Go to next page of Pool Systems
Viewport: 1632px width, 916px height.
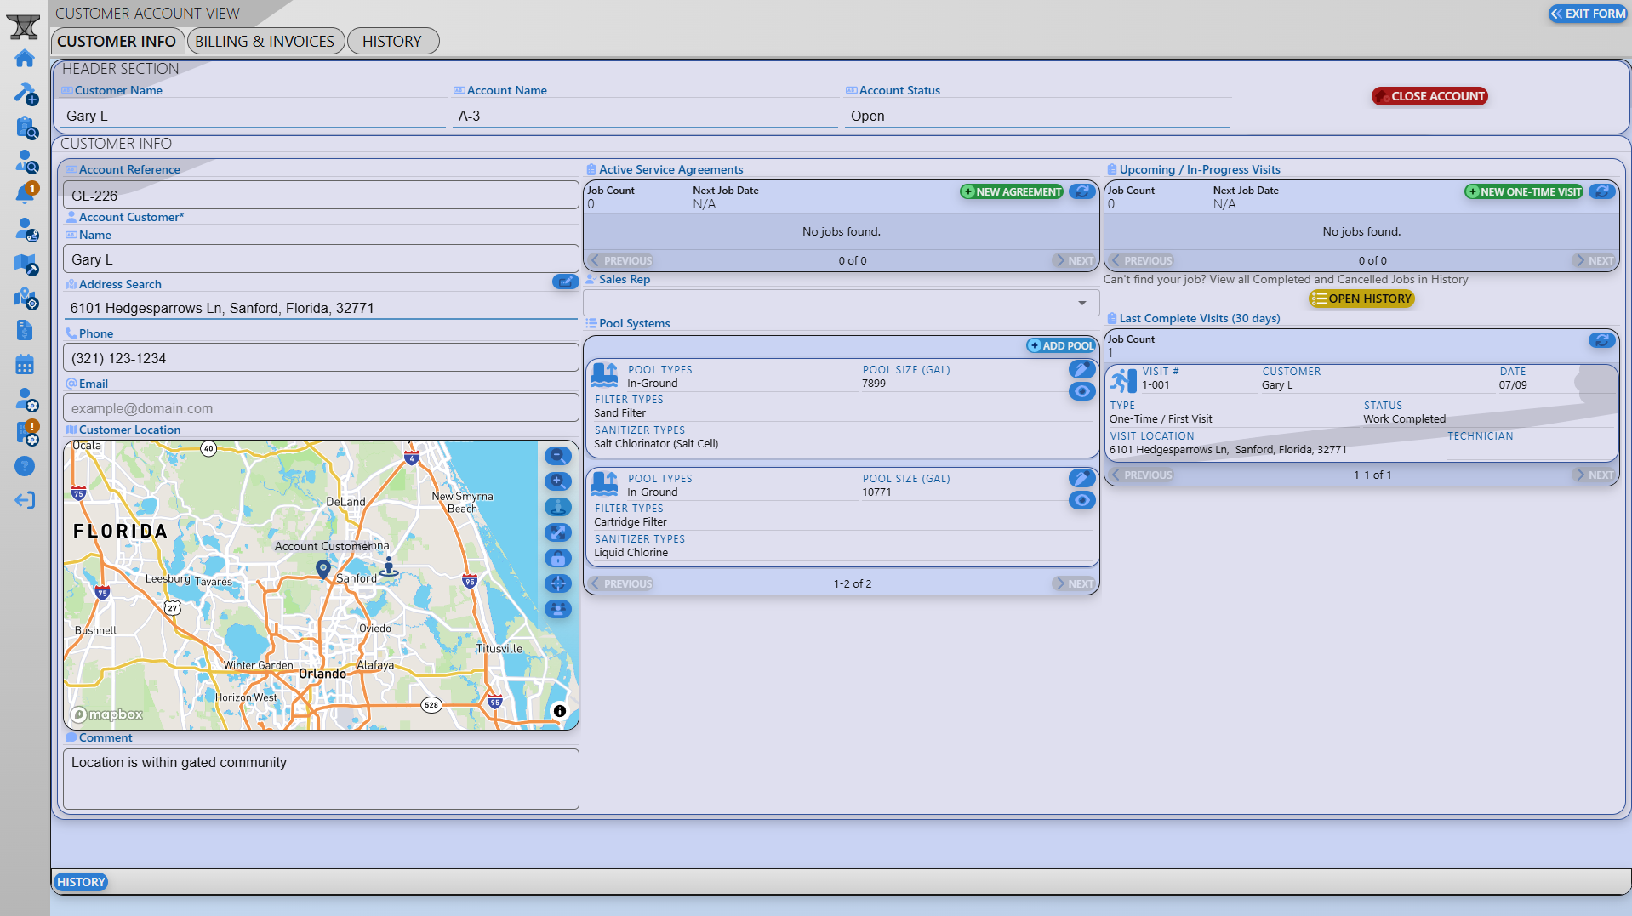[x=1074, y=583]
